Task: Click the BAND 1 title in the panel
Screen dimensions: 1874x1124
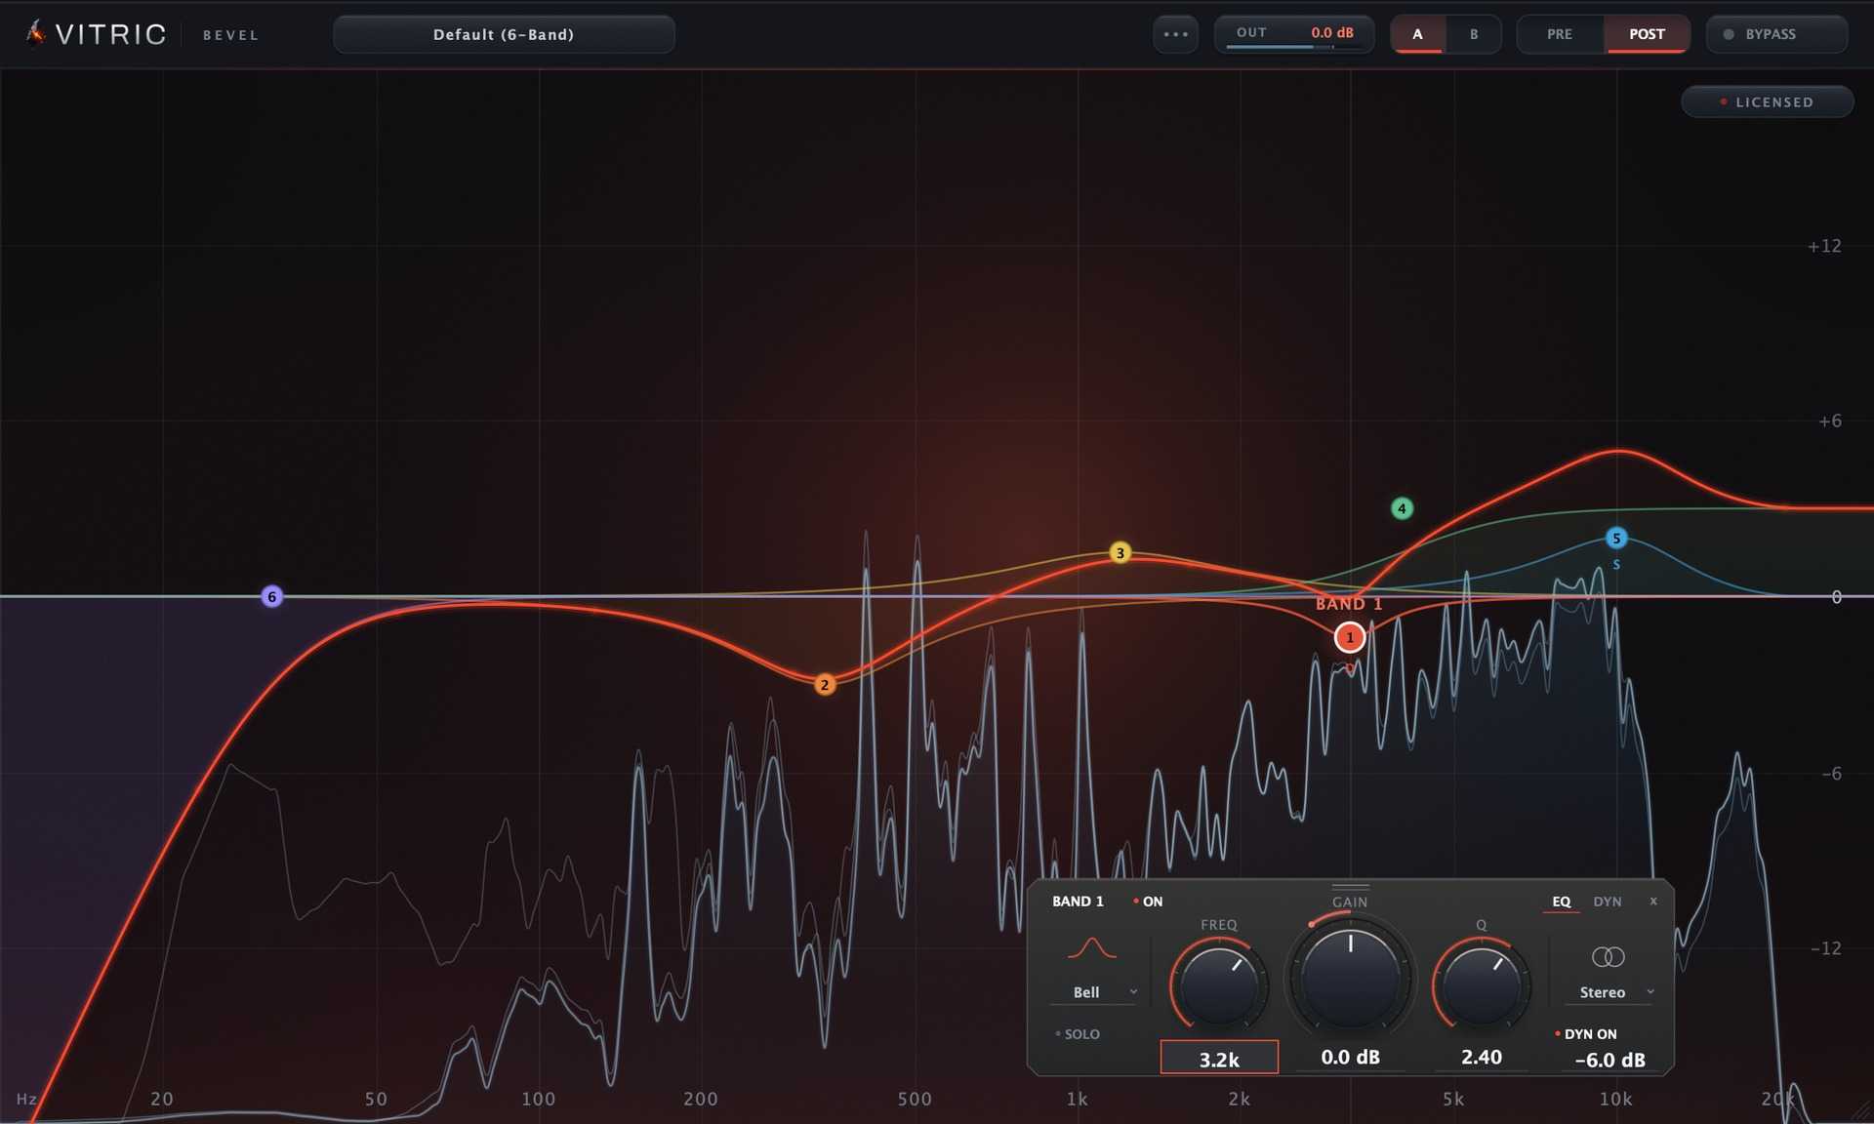Action: tap(1078, 902)
